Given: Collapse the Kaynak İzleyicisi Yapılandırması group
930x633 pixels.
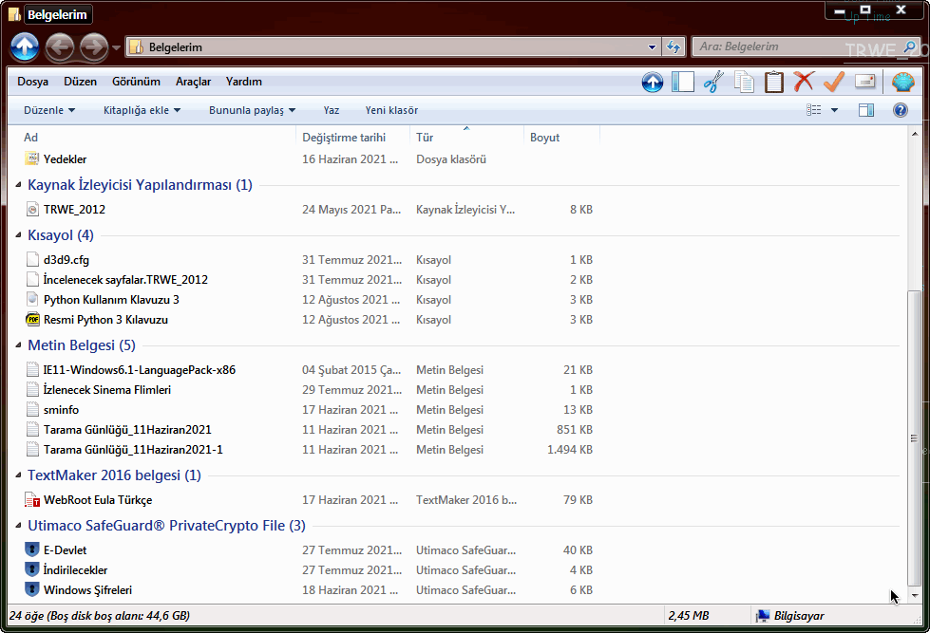Looking at the screenshot, I should [18, 185].
